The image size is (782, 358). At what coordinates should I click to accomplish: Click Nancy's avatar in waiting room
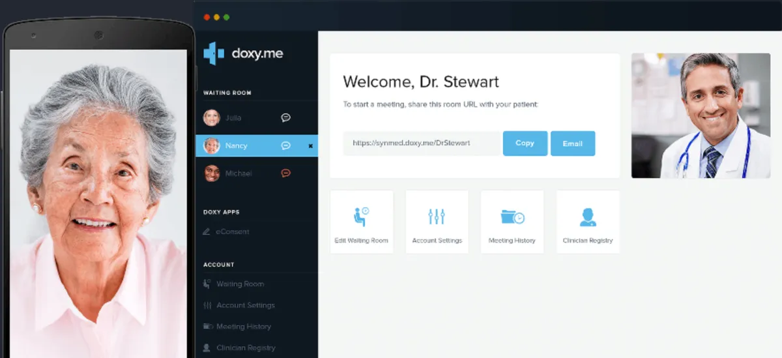click(x=212, y=145)
